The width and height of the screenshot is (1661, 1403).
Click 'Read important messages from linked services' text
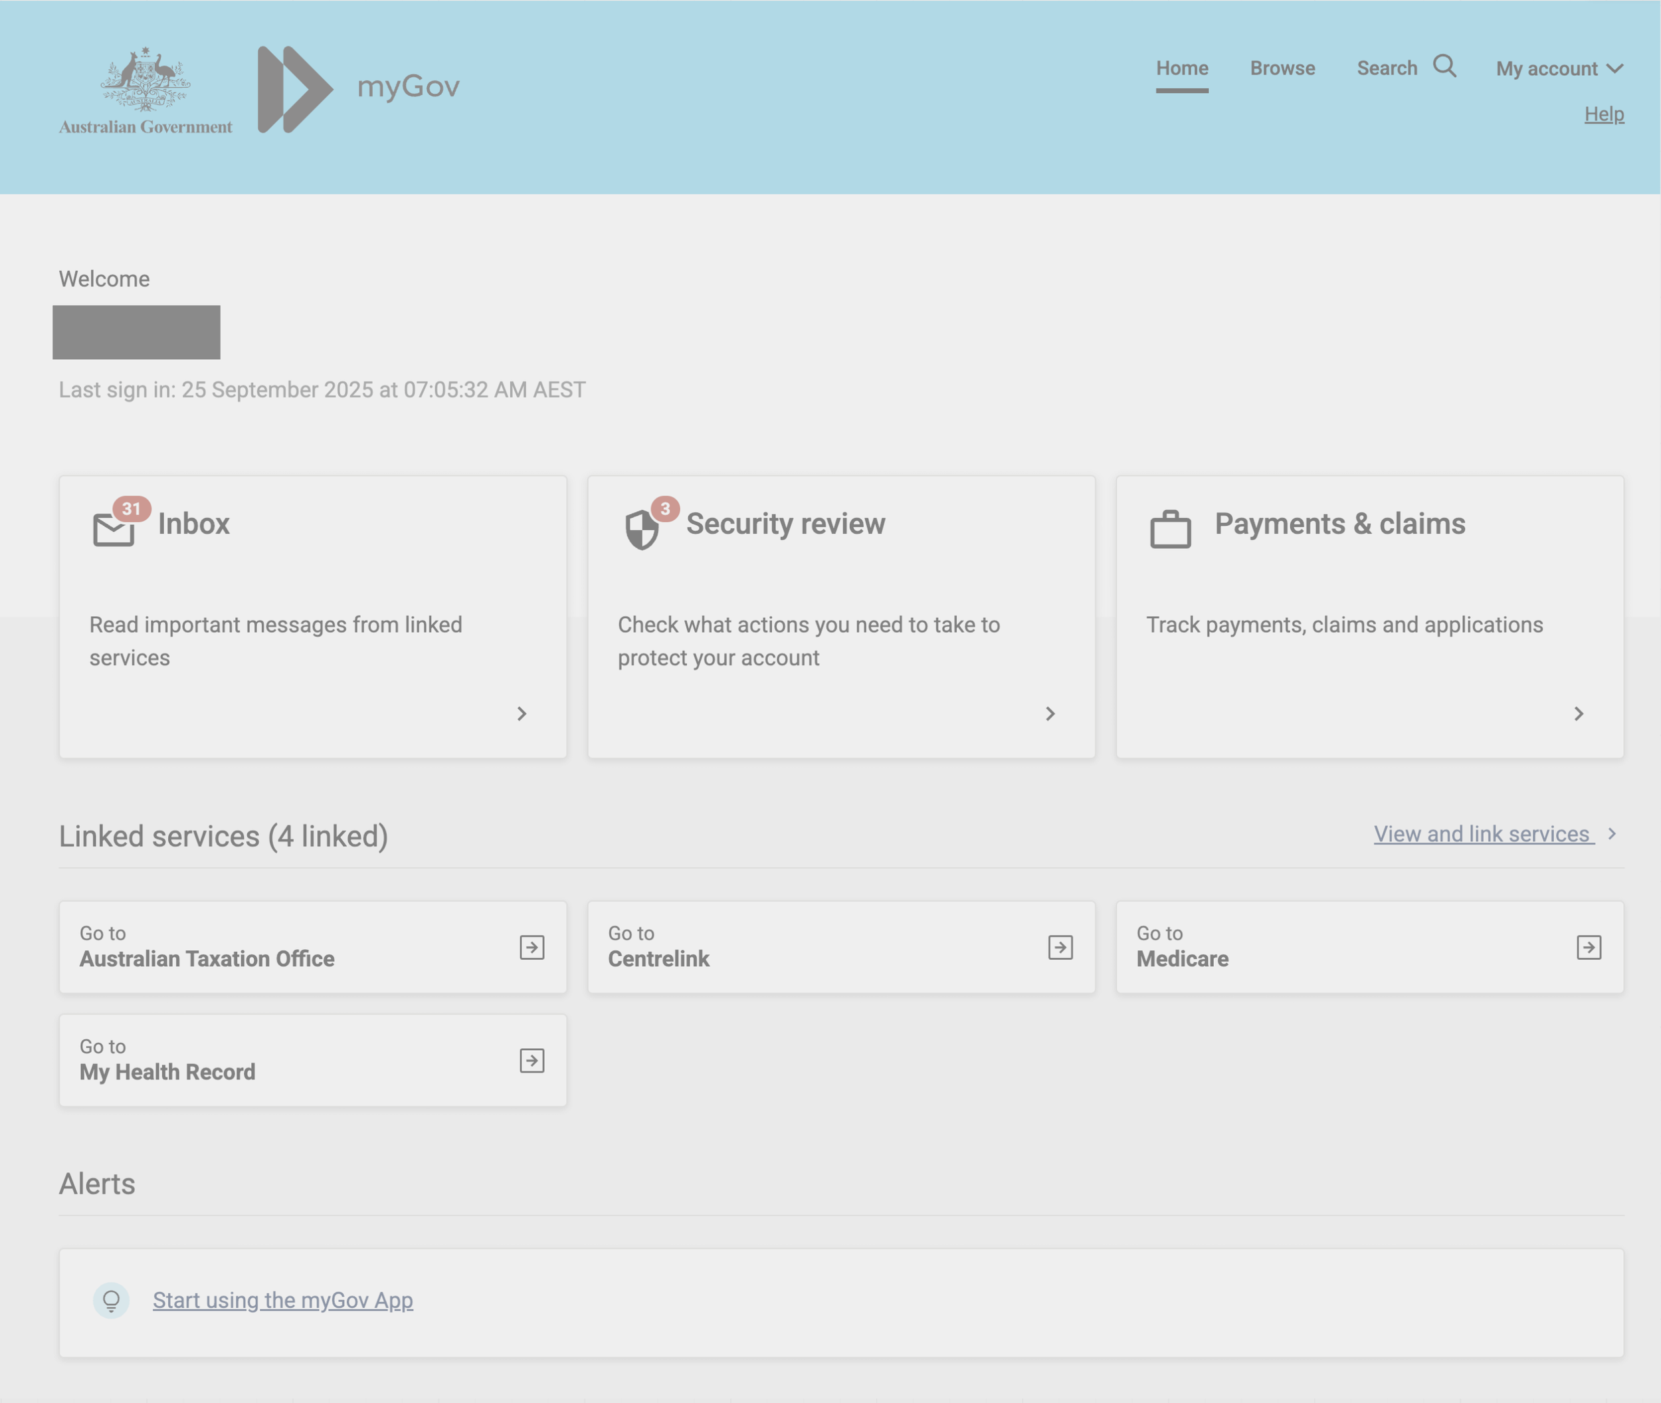coord(276,641)
